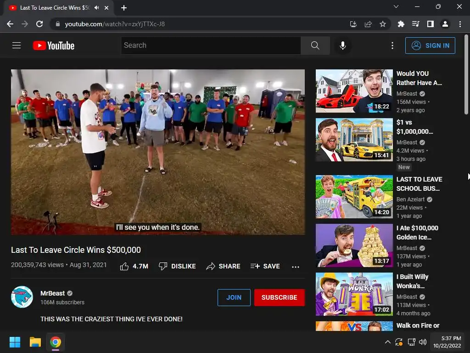The image size is (470, 353).
Task: Open clock showing 5:37 PM
Action: (x=447, y=342)
